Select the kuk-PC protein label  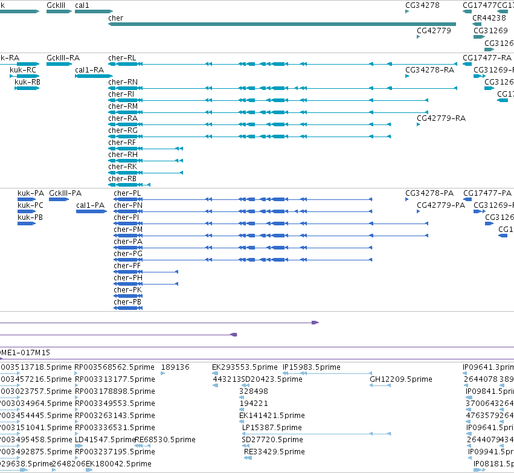30,205
